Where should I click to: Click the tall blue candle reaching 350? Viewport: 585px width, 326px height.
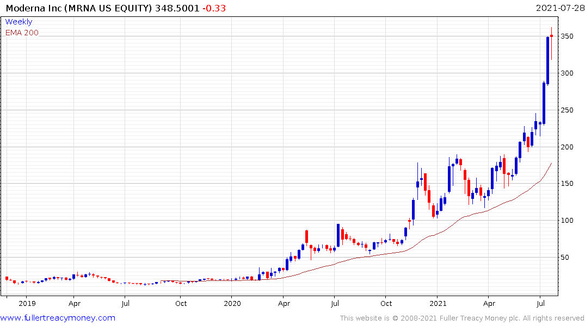[x=547, y=61]
